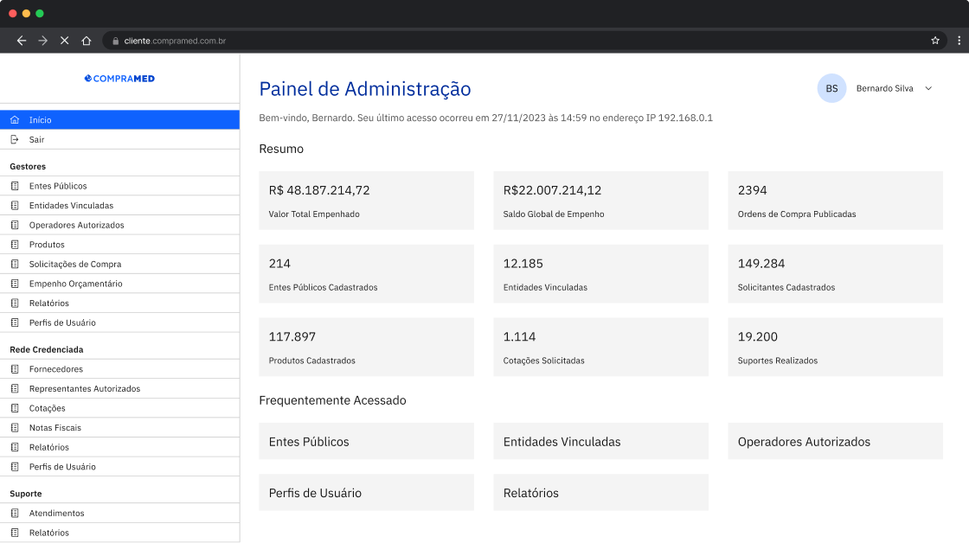969x543 pixels.
Task: Expand the Bernardo Silva account dropdown
Action: point(928,88)
